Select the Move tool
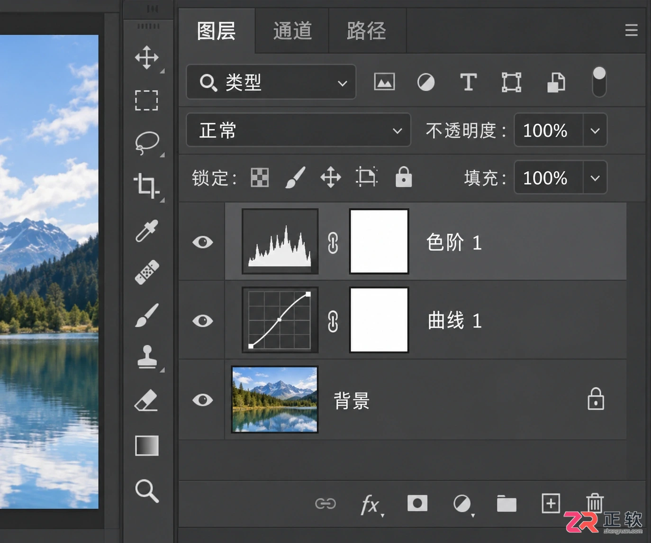The width and height of the screenshot is (651, 543). click(147, 58)
